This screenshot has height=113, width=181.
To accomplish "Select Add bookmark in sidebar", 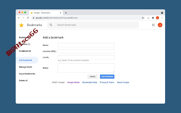I will coord(25,60).
